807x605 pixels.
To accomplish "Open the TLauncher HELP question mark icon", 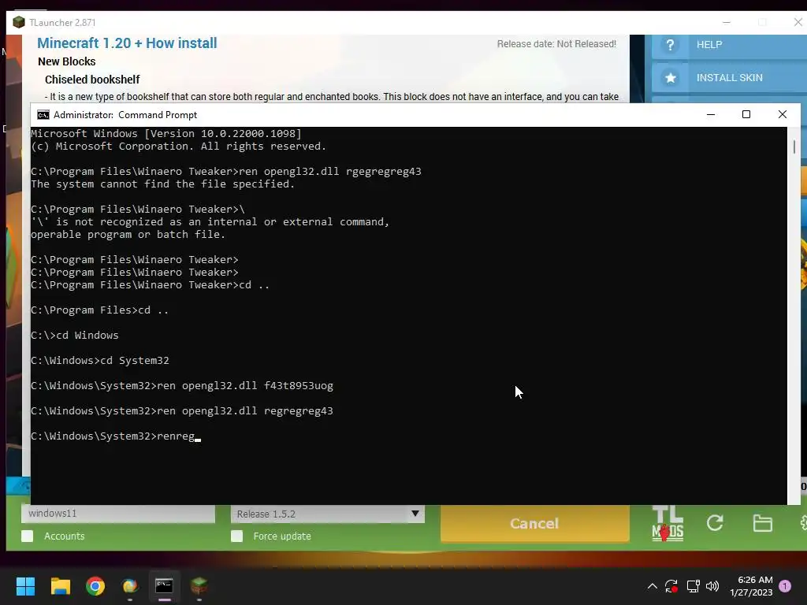I will 670,45.
